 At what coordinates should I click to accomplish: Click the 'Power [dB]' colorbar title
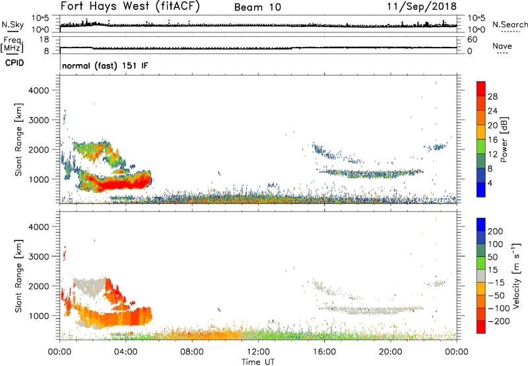[x=504, y=139]
